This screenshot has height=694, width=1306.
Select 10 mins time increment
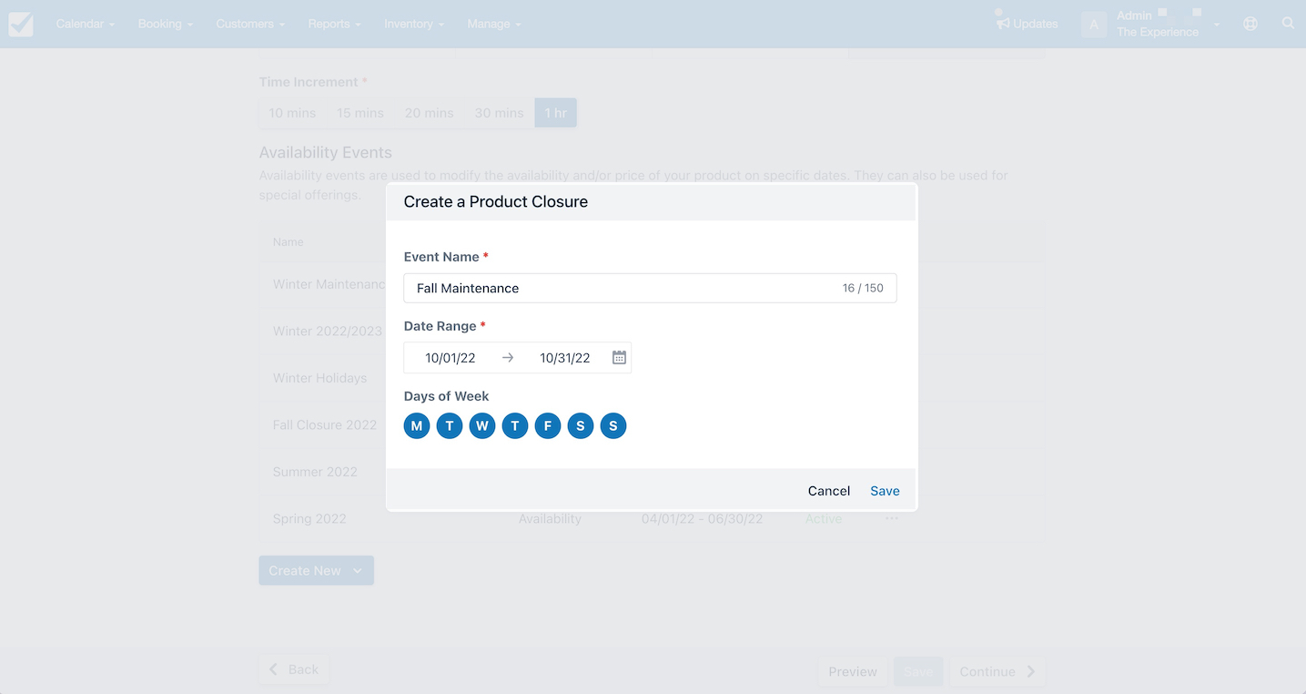tap(292, 113)
